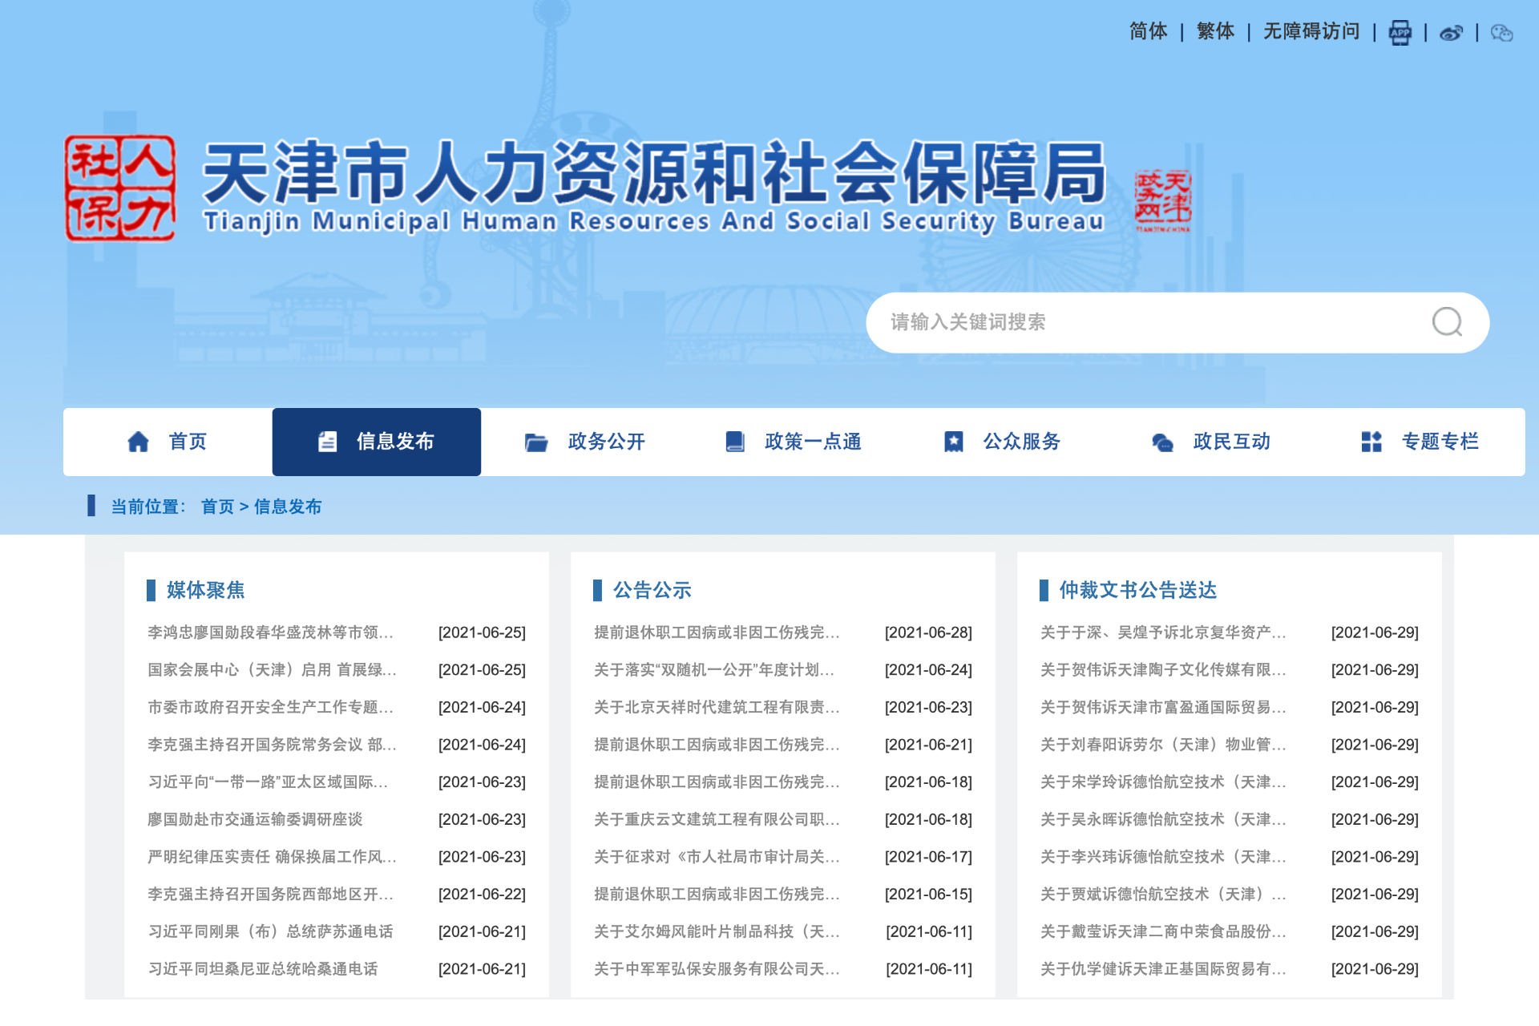The height and width of the screenshot is (1026, 1539).
Task: Click the star badge icon beside 公众服务
Action: [953, 442]
